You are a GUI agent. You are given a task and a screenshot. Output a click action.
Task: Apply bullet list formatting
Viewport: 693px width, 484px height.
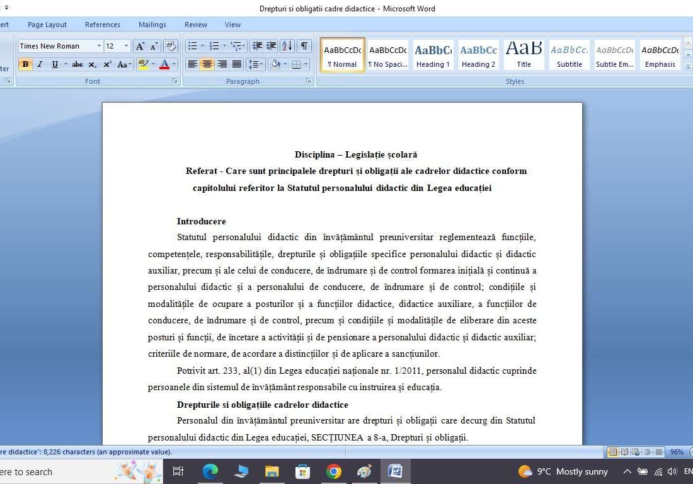click(193, 46)
